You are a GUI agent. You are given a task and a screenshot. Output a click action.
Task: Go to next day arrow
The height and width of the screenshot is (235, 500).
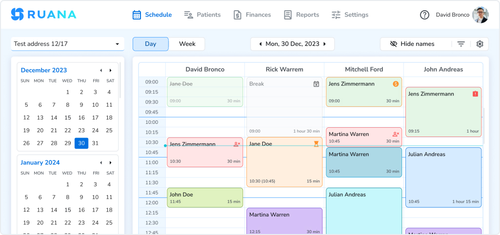coord(325,44)
